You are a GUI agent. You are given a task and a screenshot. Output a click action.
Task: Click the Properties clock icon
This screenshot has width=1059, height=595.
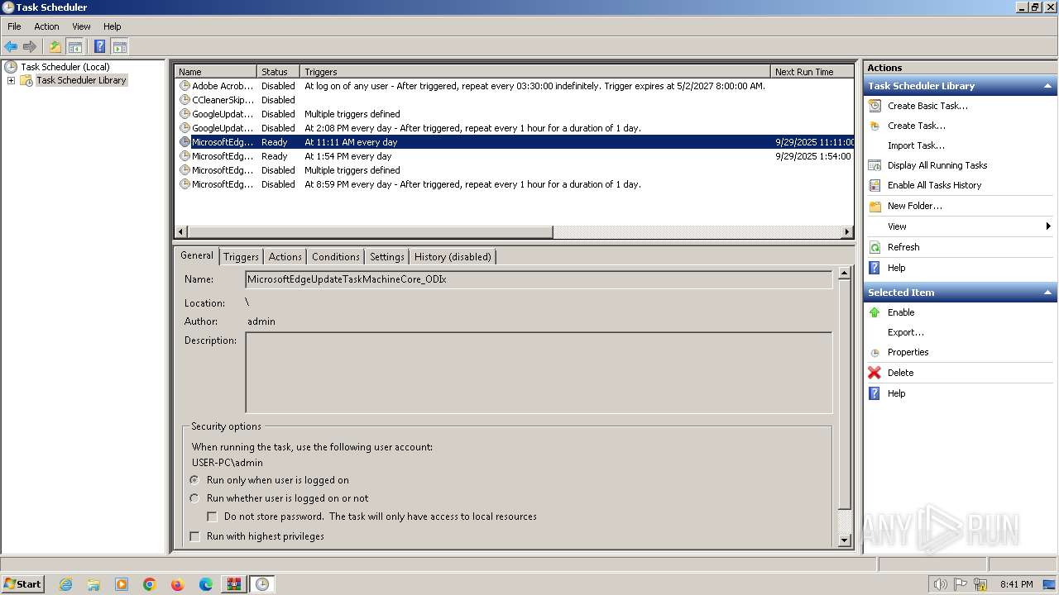[x=875, y=353]
